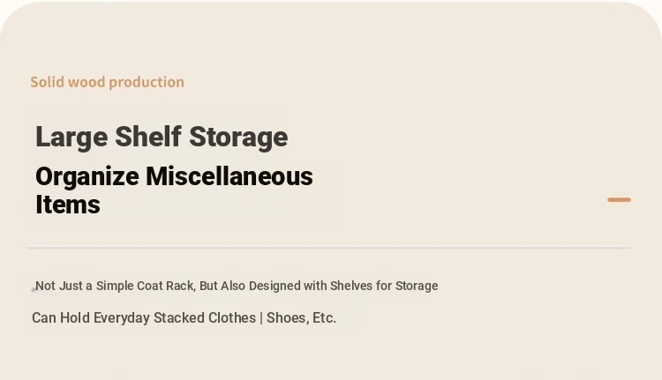Click the 'Can Hold Everyday Stacked Clothes' text
Viewport: 662px width, 380px height.
[x=144, y=317]
